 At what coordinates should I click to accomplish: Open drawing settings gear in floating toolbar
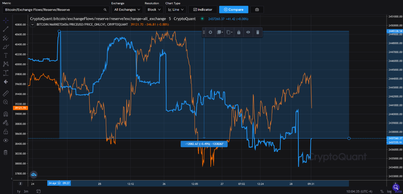coord(210,32)
